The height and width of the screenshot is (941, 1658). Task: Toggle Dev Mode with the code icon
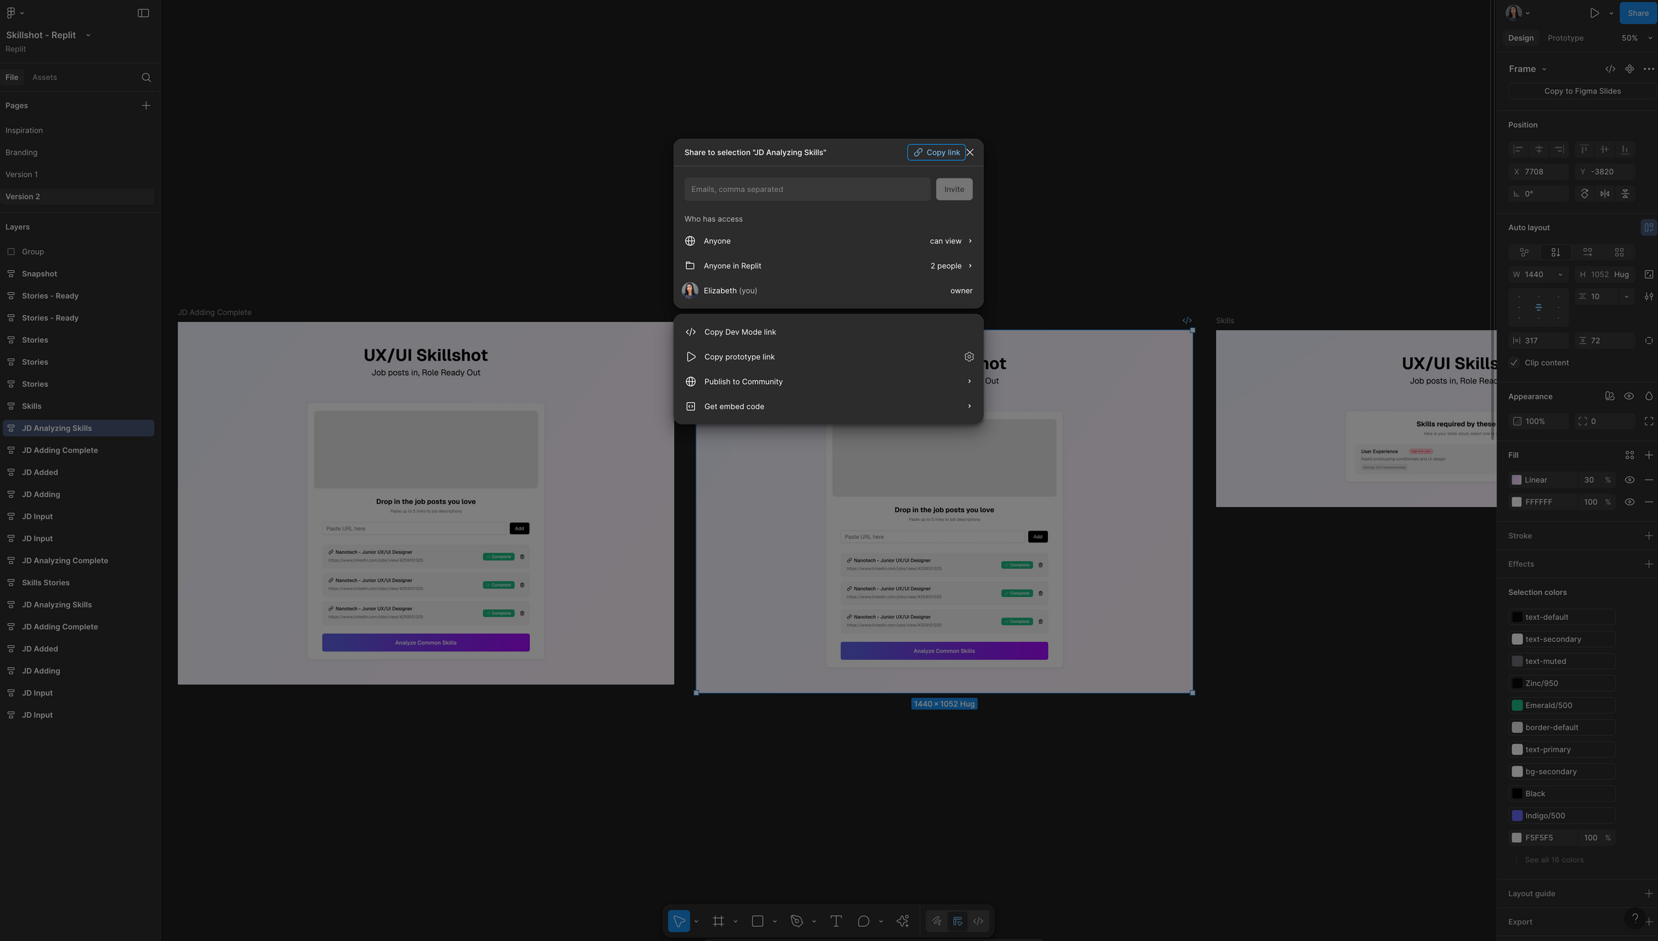pos(978,921)
